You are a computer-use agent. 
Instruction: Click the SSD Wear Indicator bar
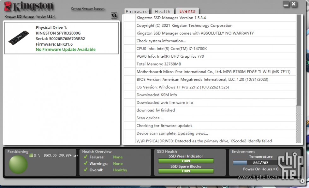point(186,161)
